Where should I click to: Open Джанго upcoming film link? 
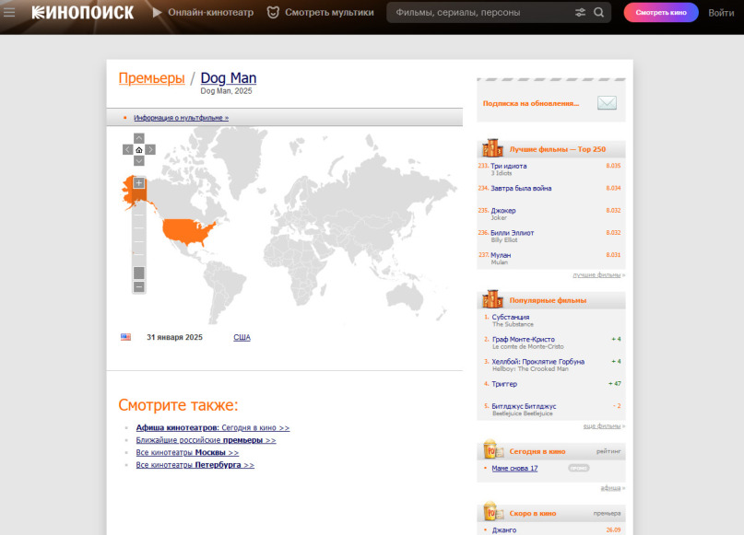(x=504, y=529)
